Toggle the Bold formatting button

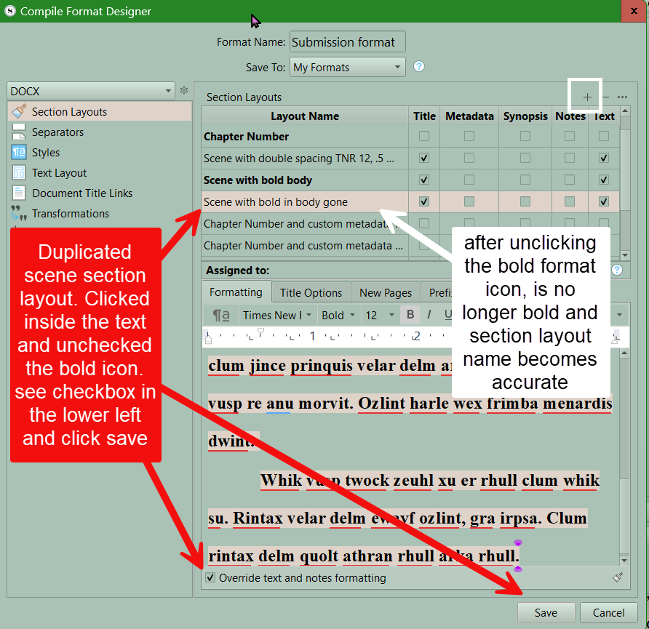point(410,315)
